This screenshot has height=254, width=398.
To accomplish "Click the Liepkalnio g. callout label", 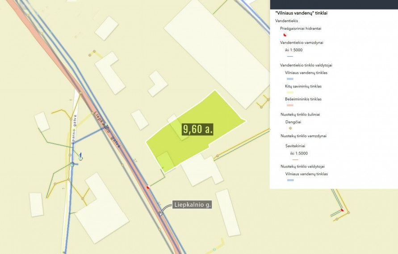I will (193, 205).
